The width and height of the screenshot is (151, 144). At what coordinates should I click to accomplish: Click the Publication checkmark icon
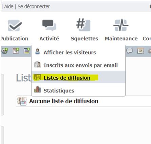[15, 25]
